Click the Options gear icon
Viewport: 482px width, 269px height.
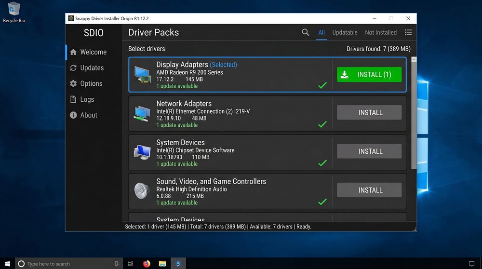click(x=73, y=83)
